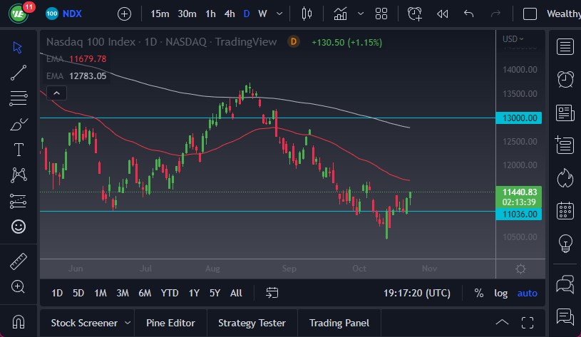
Task: Select the 4h timeframe
Action: coord(229,14)
